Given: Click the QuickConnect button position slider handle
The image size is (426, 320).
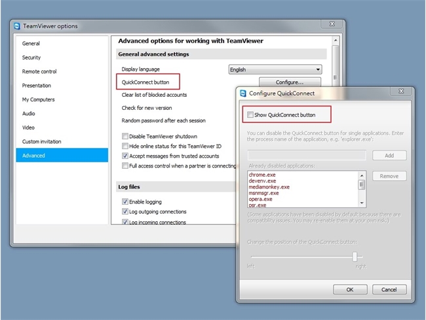Looking at the screenshot, I should point(355,257).
